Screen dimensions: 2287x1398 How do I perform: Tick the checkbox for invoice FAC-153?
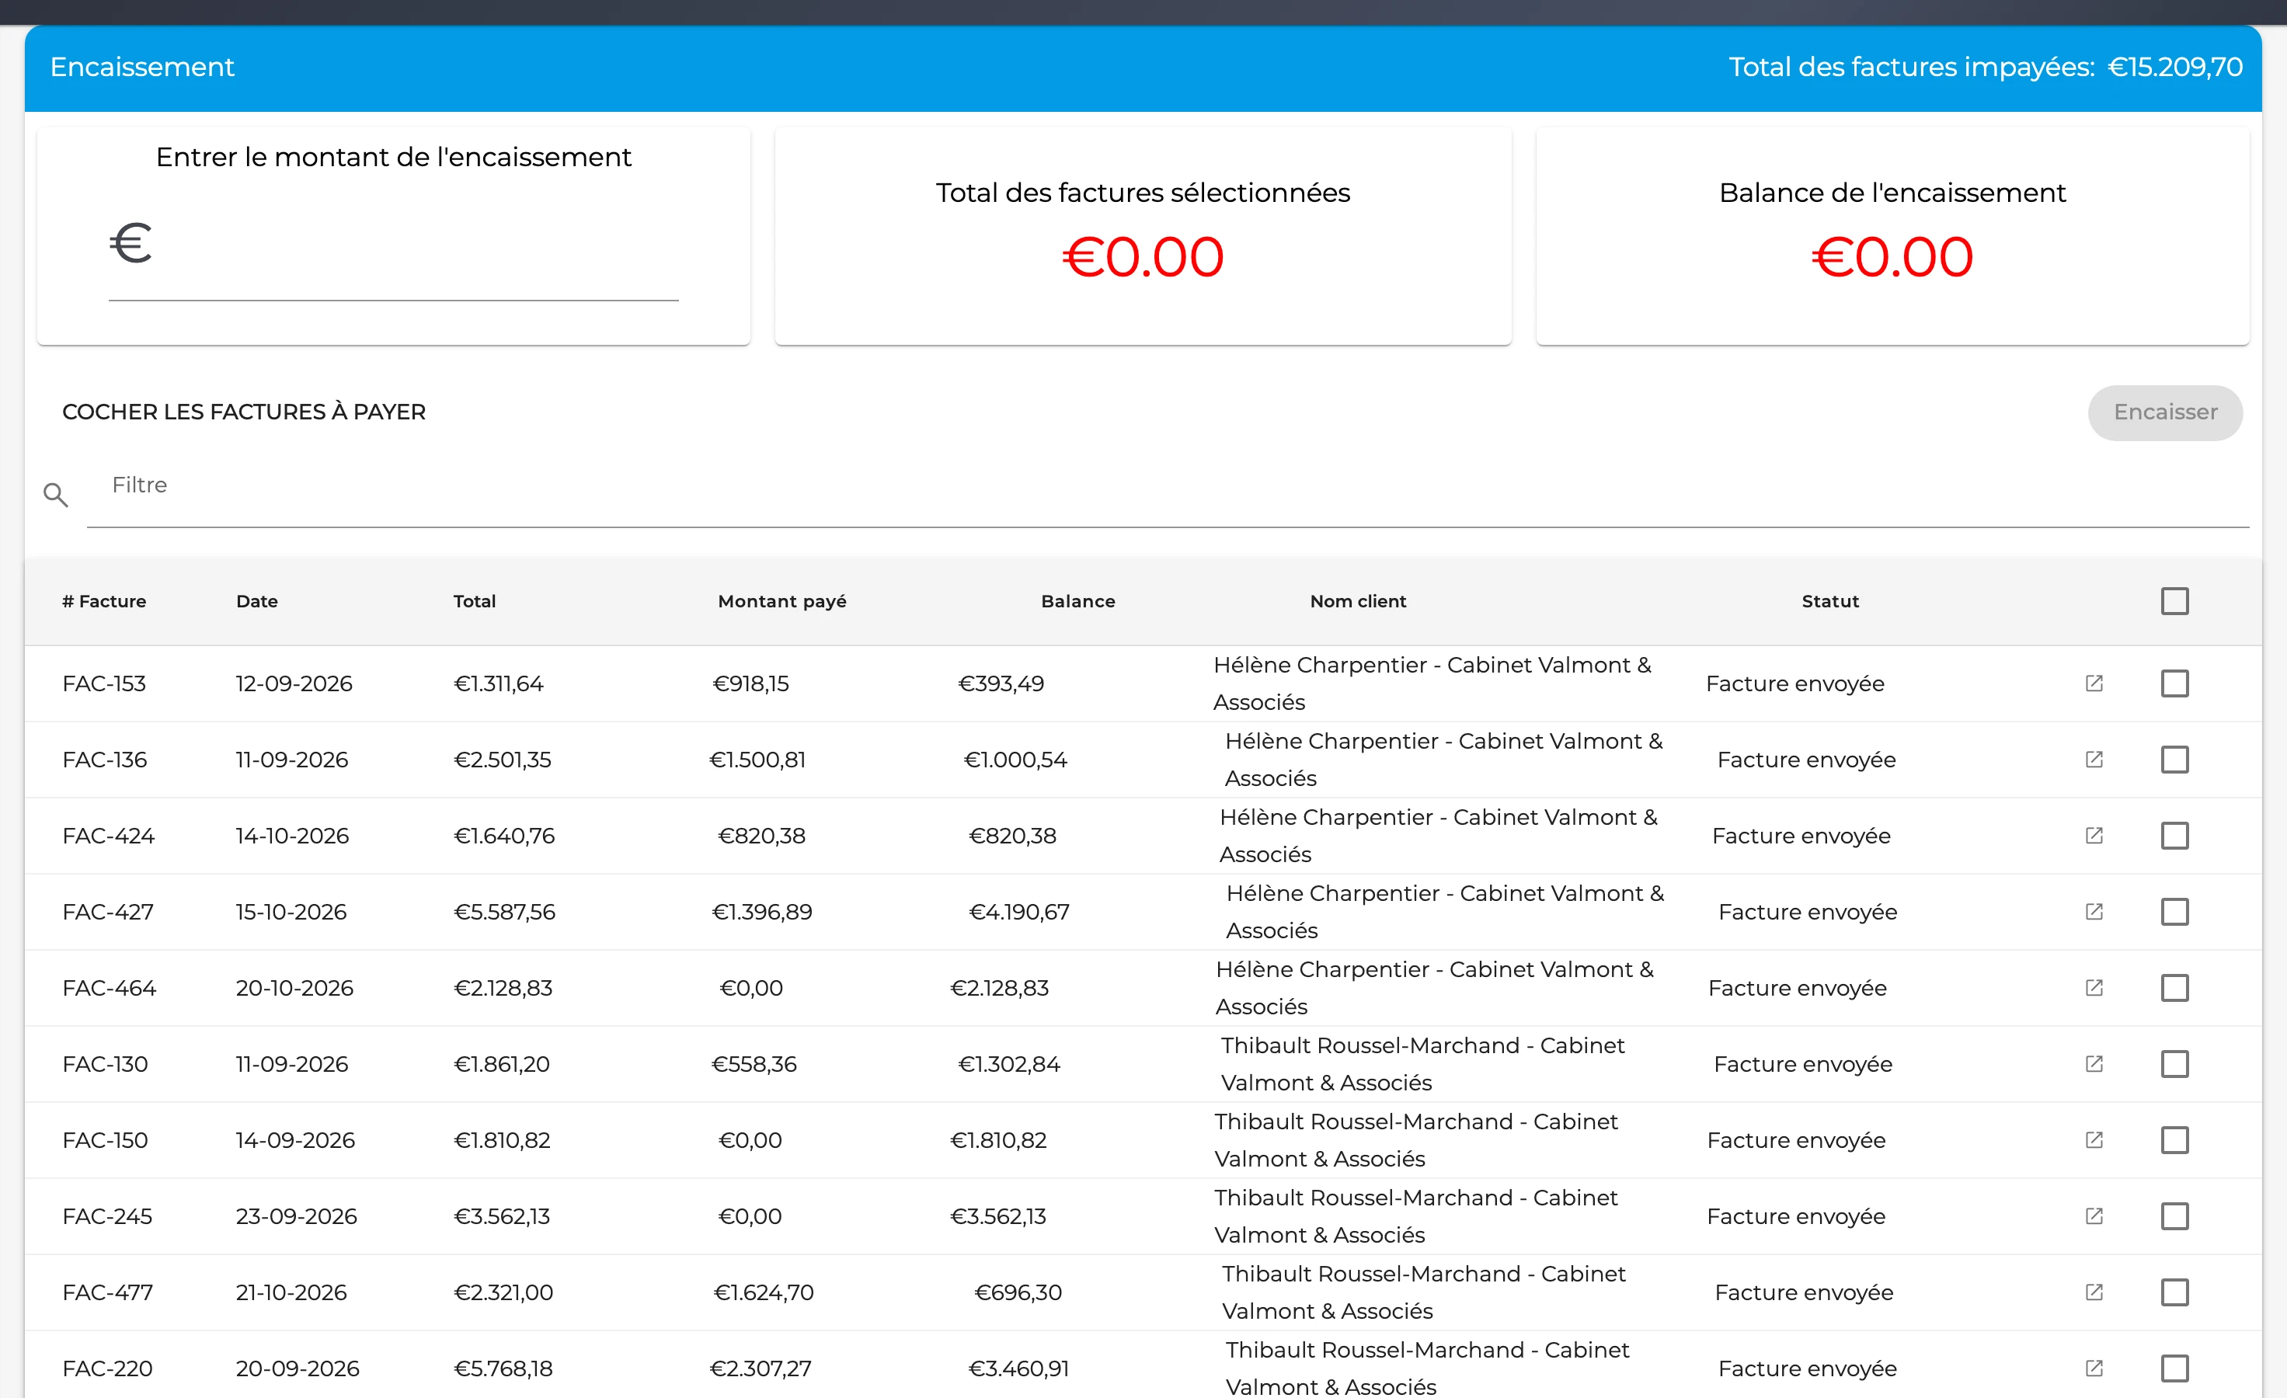pos(2174,683)
